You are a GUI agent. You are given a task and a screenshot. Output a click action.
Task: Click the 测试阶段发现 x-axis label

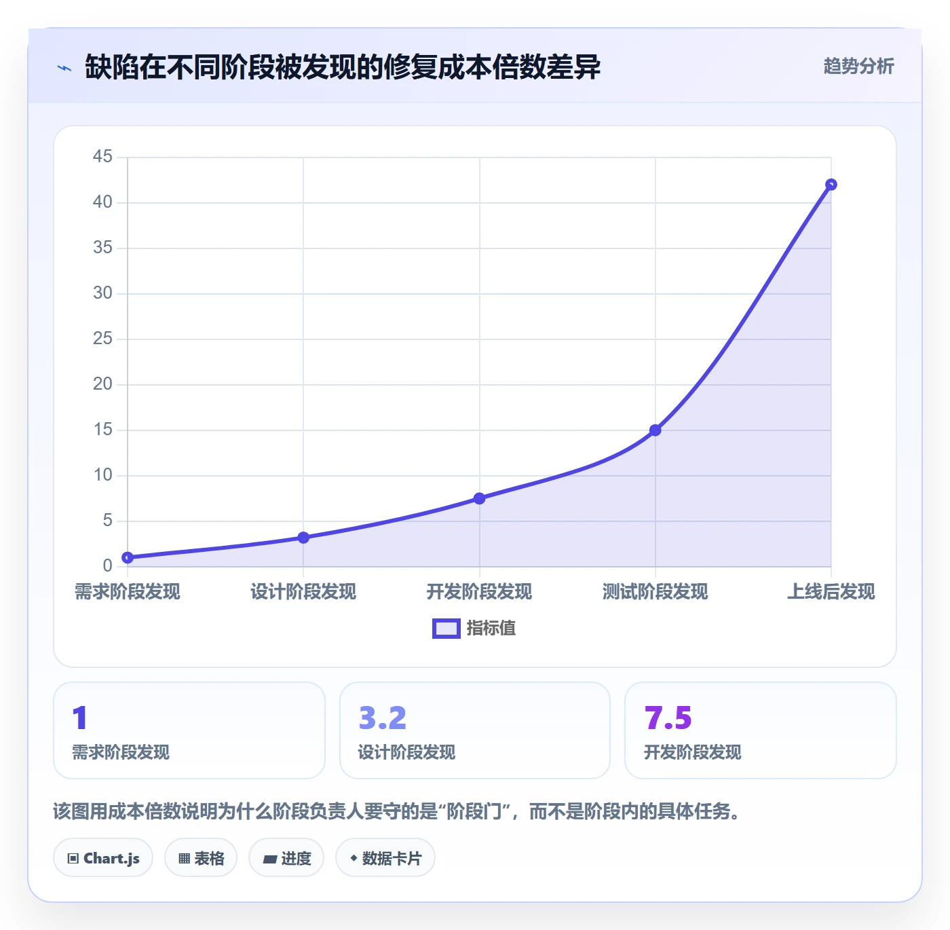pyautogui.click(x=655, y=592)
